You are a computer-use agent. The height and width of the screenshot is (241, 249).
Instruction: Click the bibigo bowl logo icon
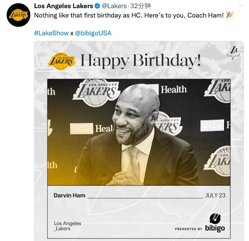point(215,219)
